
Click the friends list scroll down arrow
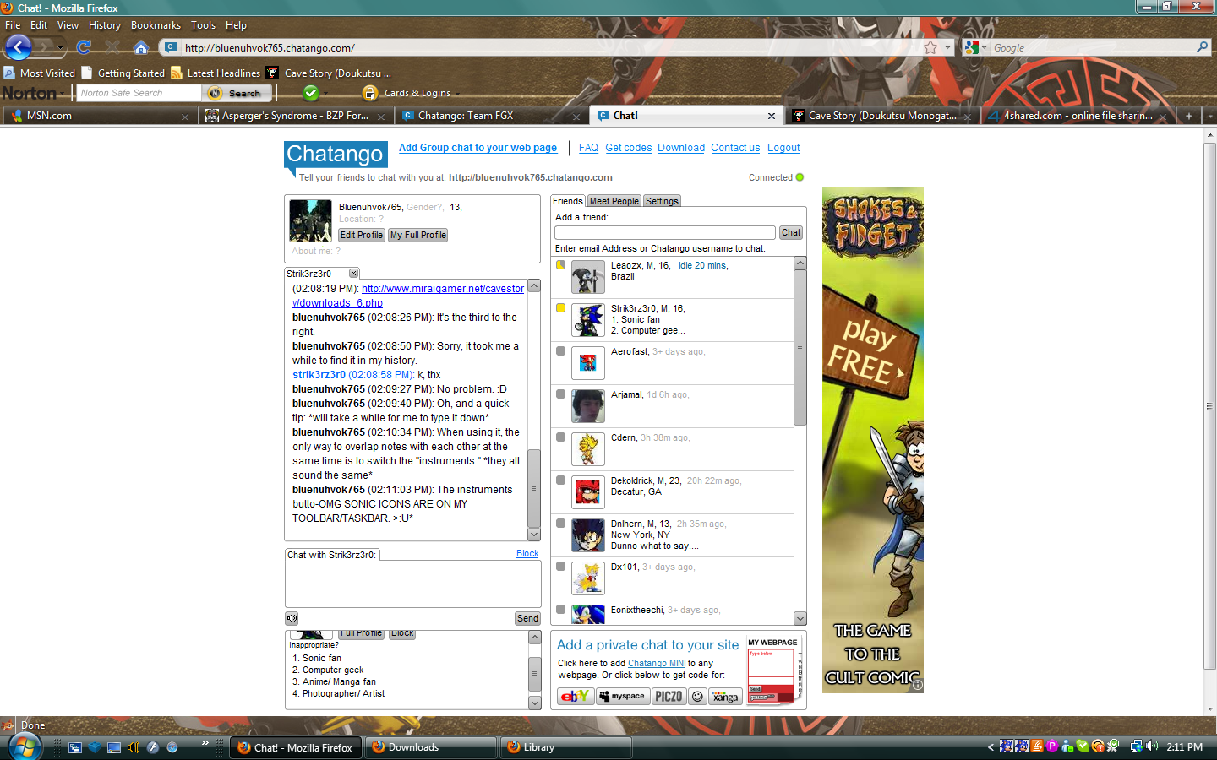tap(800, 618)
